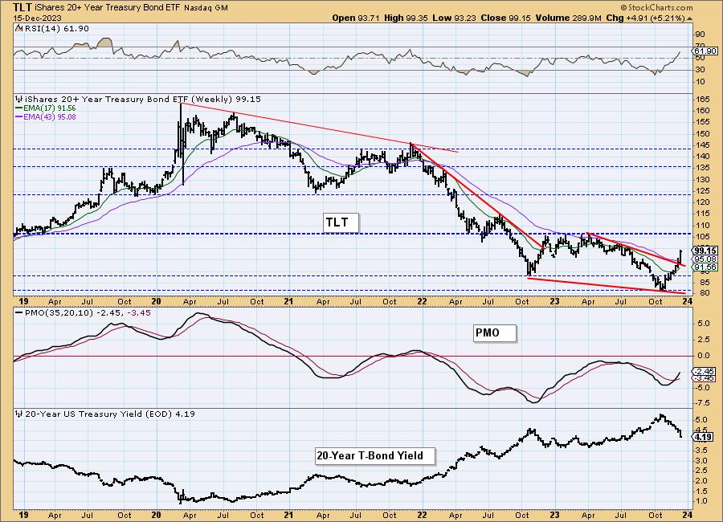The image size is (723, 522).
Task: Click the 91.56 EMA value tag on right axis
Action: coord(705,267)
